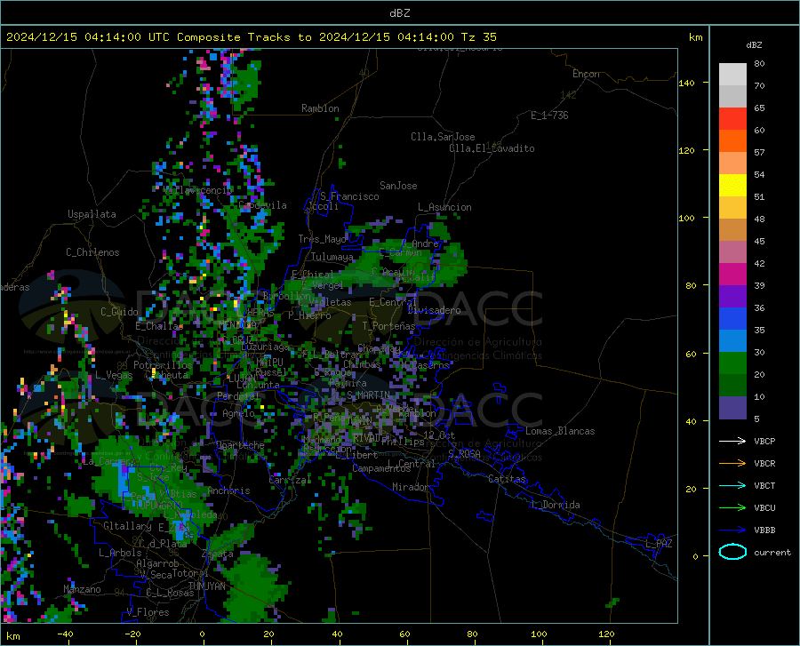Click the 'Gltallary' map label
800x646 pixels.
pos(127,526)
